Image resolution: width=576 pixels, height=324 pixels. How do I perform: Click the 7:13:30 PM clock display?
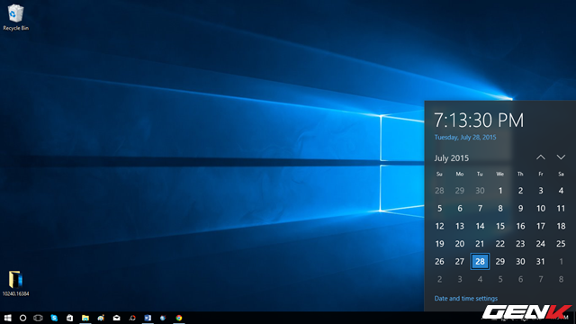(x=479, y=120)
